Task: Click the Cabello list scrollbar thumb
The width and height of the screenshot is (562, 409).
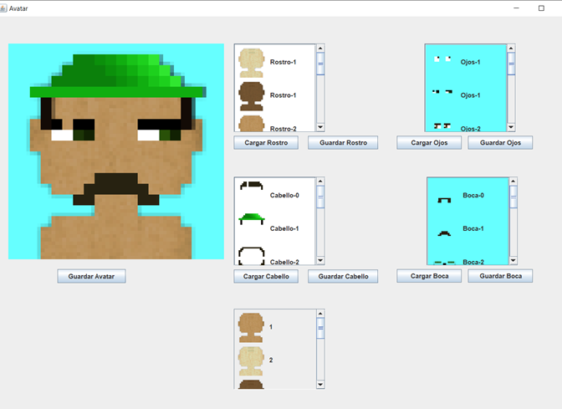Action: point(320,197)
